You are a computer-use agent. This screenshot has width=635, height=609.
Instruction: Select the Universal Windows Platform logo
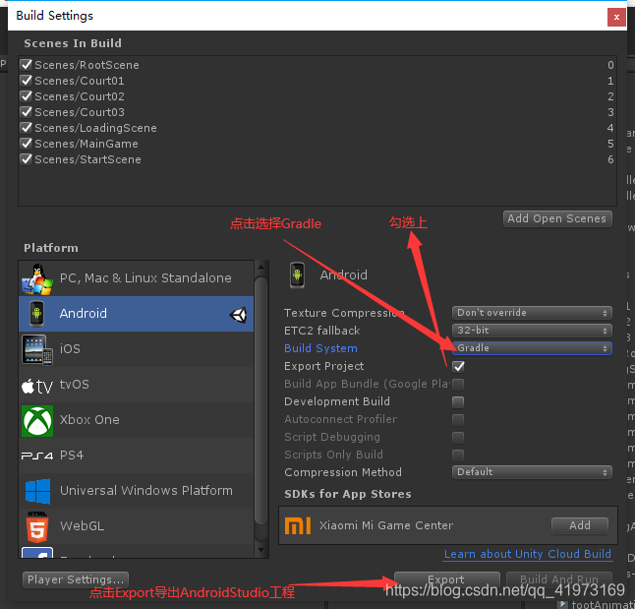37,491
